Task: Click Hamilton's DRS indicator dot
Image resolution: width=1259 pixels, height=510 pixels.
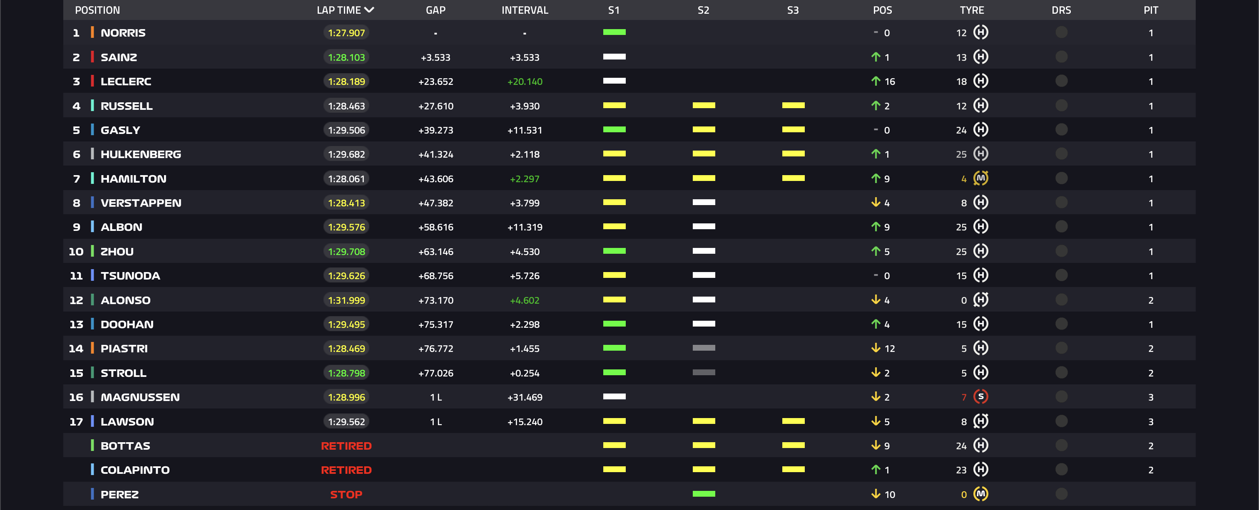Action: pyautogui.click(x=1061, y=178)
